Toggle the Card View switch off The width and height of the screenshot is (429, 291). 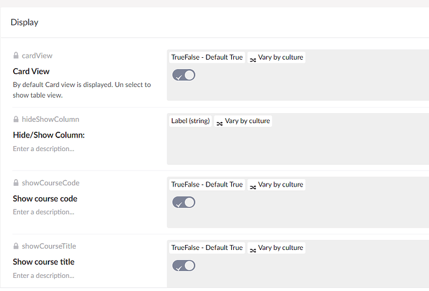click(183, 75)
